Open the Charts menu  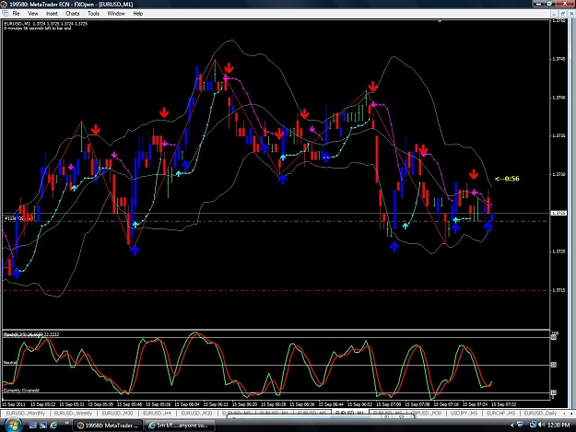click(x=73, y=13)
